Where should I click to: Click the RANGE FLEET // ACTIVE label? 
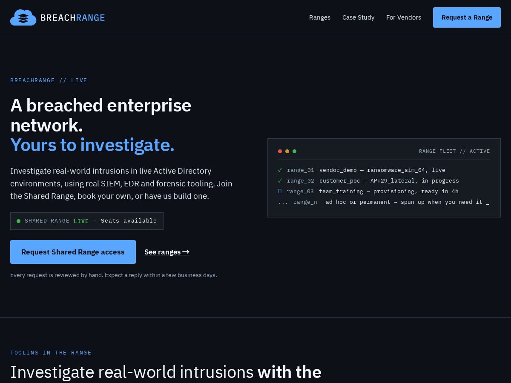pos(454,151)
